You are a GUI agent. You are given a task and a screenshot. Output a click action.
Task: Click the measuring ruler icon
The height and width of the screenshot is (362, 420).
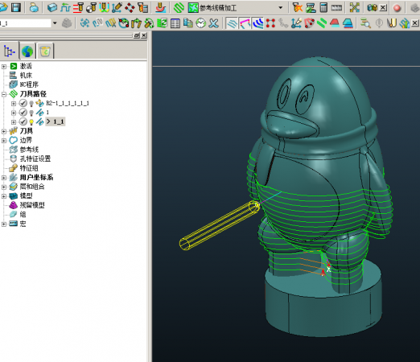[336, 8]
